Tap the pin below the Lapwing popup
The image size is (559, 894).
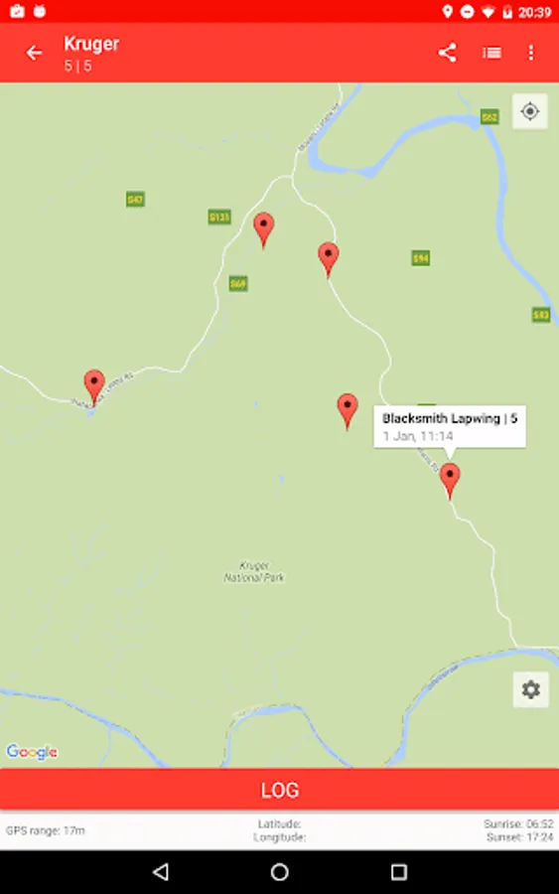click(450, 481)
